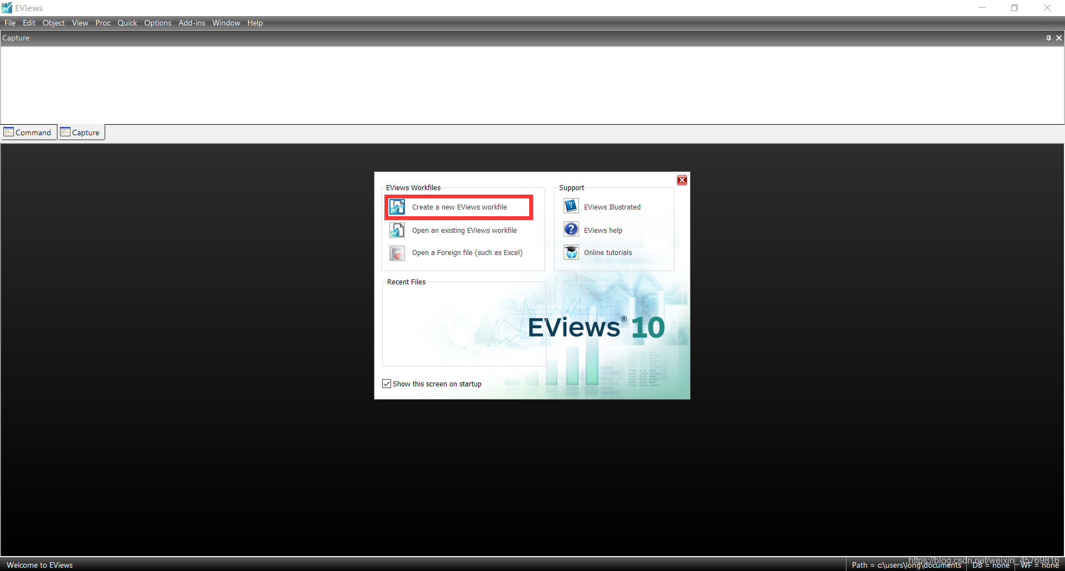
Task: Click inside the Capture output area
Action: point(532,85)
